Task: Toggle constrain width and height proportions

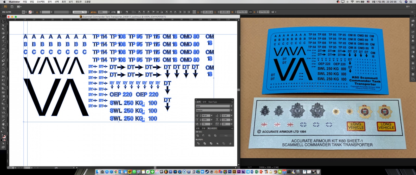Action: 250,12
